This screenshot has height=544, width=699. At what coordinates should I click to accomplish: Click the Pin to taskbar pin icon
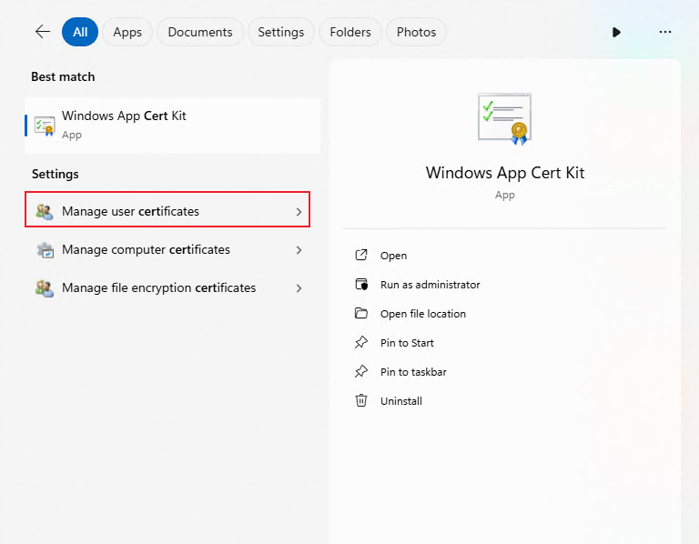coord(361,371)
